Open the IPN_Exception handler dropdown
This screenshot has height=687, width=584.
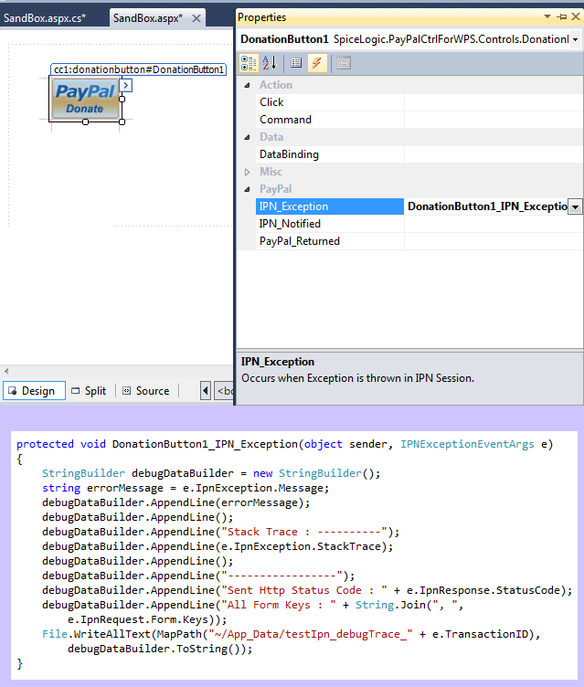click(x=575, y=206)
